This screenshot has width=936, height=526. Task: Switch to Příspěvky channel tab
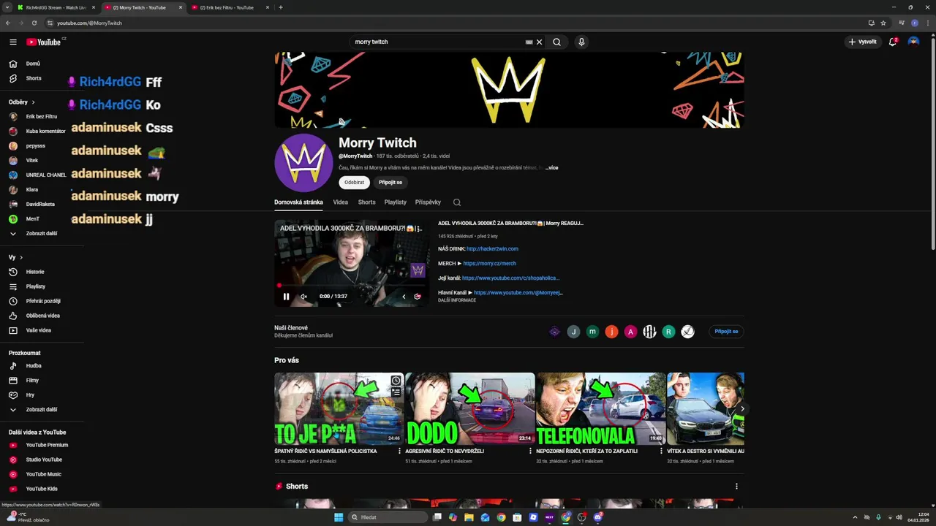pos(428,202)
